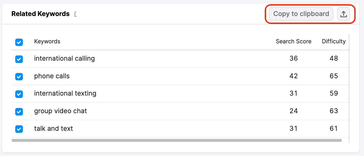This screenshot has height=156, width=364.
Task: Click the Copy to clipboard button
Action: (301, 14)
